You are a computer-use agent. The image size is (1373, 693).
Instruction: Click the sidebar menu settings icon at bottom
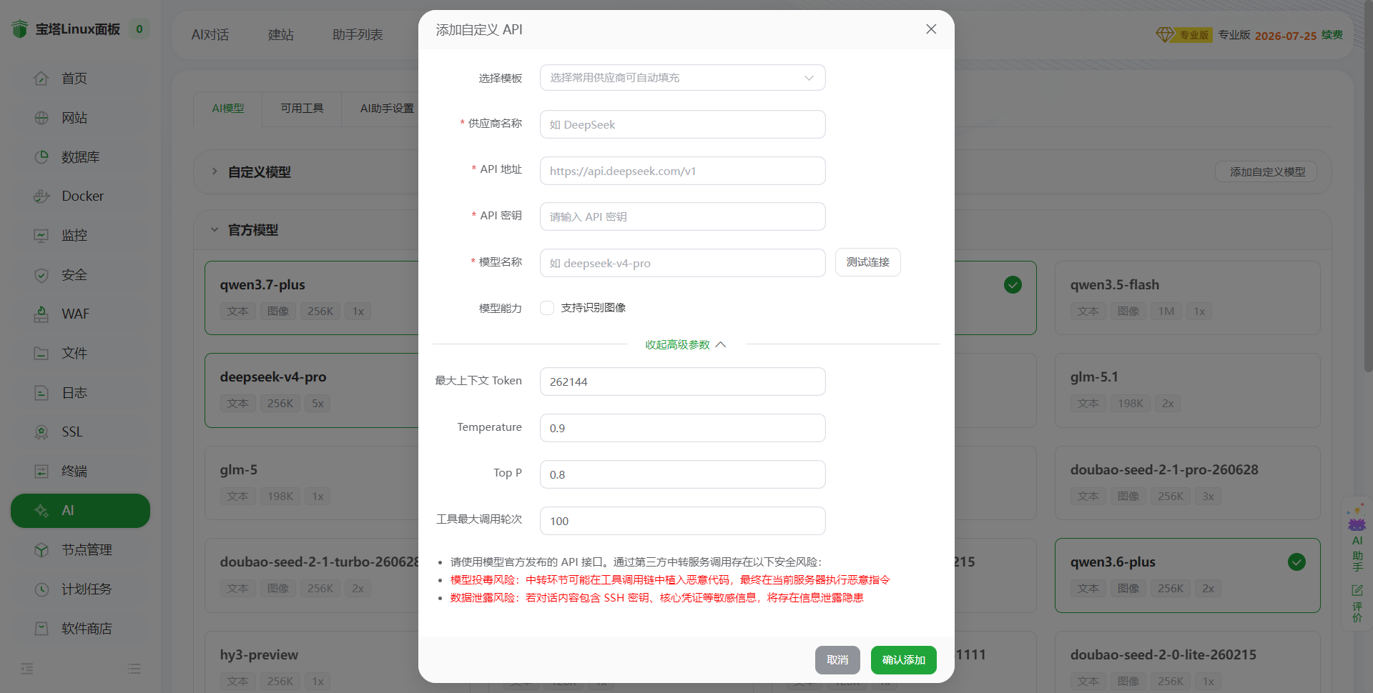point(134,669)
